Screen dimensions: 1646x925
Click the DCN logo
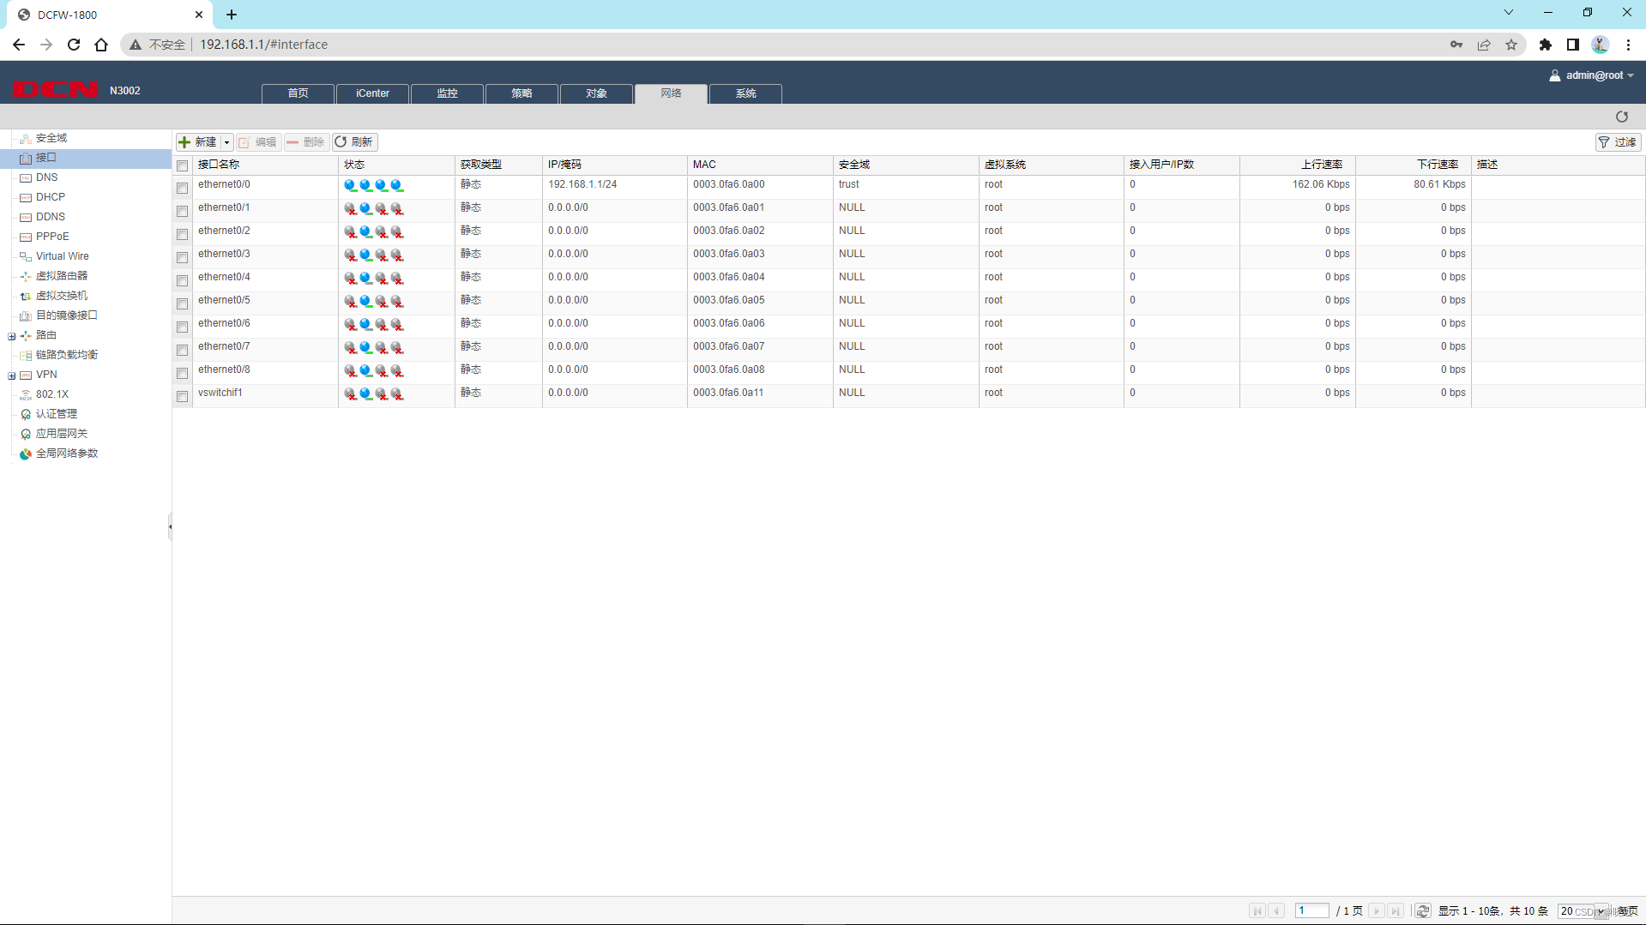tap(56, 89)
